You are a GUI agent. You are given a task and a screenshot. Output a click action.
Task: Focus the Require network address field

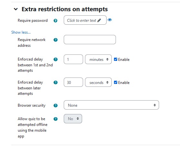click(x=90, y=40)
